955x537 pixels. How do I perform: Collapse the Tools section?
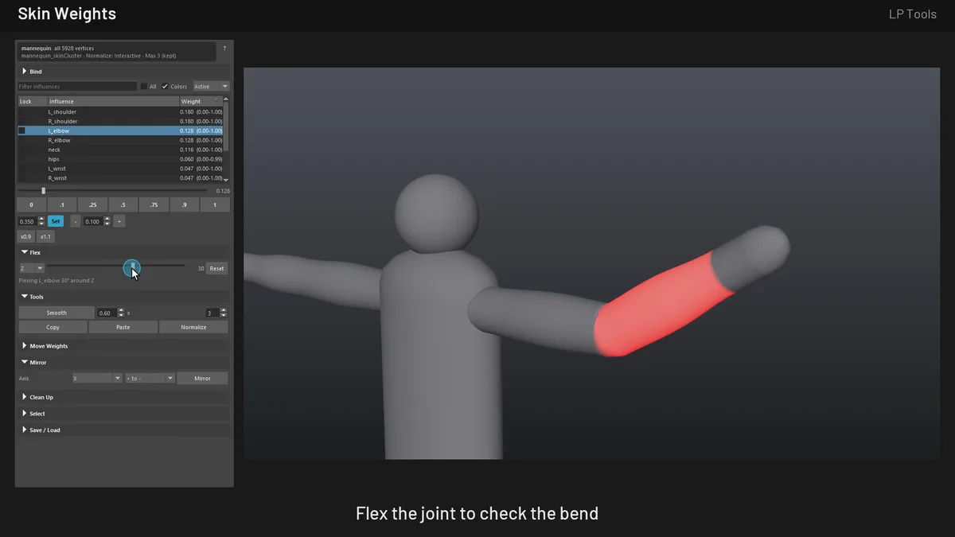[x=123, y=297]
